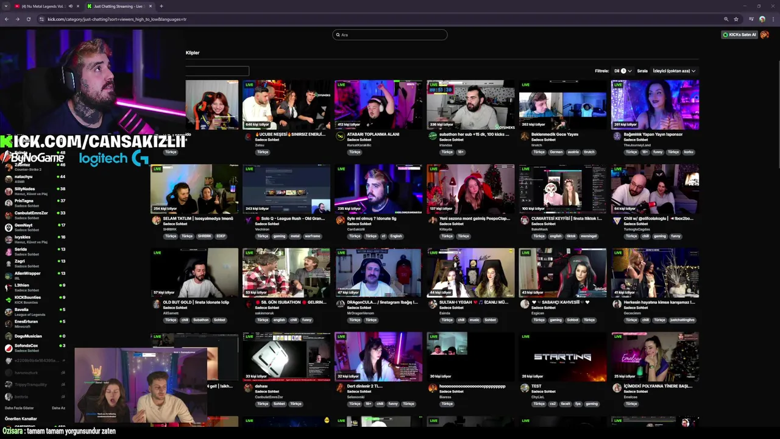Screen dimensions: 780x439
Task: Open the STARTING stream thumbnail
Action: click(562, 357)
